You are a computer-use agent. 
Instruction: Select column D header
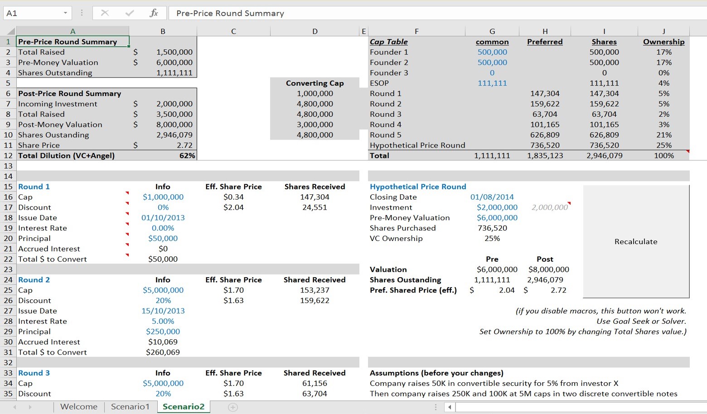pos(315,31)
